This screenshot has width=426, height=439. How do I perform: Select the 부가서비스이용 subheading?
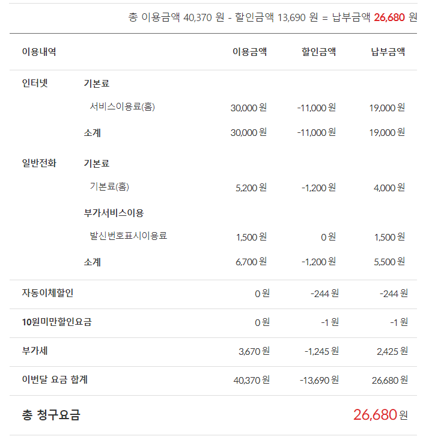114,212
